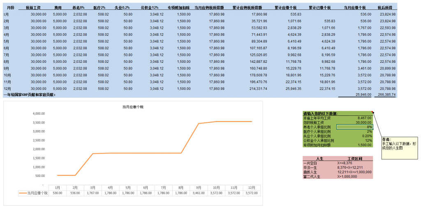Click the 请输入您的以下数据 heading
This screenshot has height=209, width=421.
point(321,113)
